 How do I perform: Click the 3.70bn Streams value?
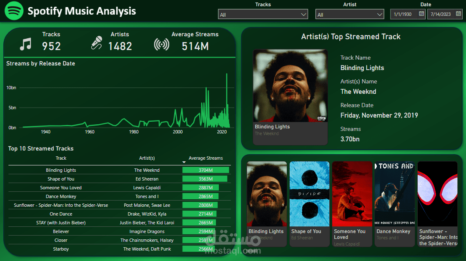pos(350,139)
